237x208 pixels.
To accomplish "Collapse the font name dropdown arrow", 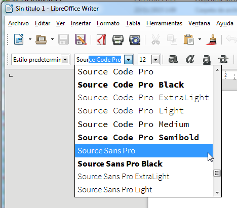I will pos(128,60).
